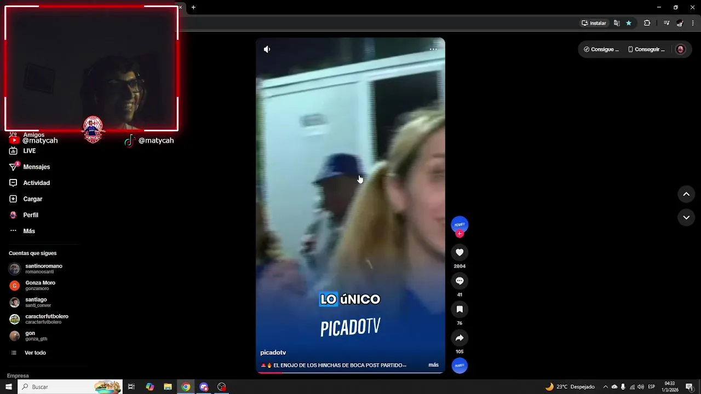Viewport: 701px width, 394px height.
Task: Open the santinoromano account
Action: 44,269
